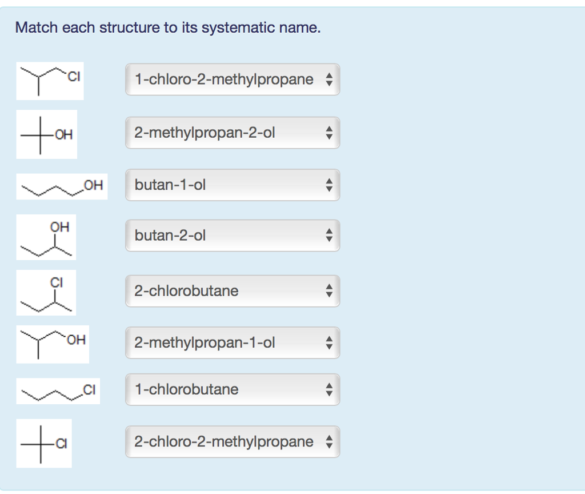The image size is (585, 494).
Task: Click the straight-chain butanol structure image
Action: [62, 186]
